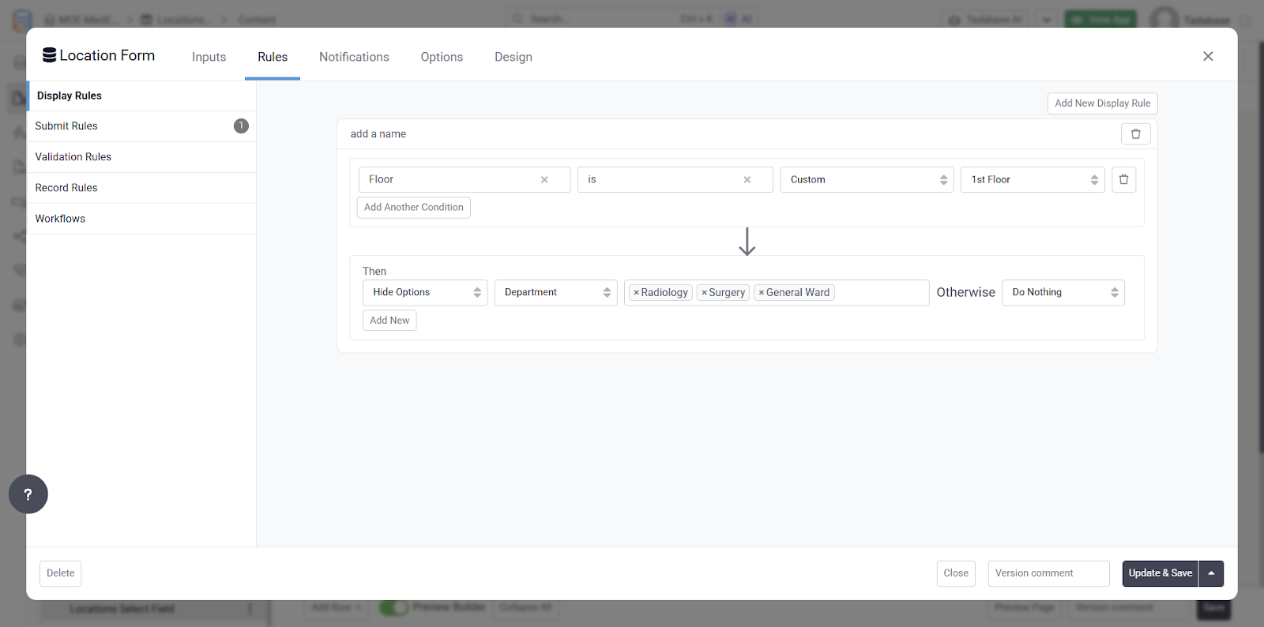Select Submit Rules in the sidebar
The width and height of the screenshot is (1264, 627).
pyautogui.click(x=141, y=126)
